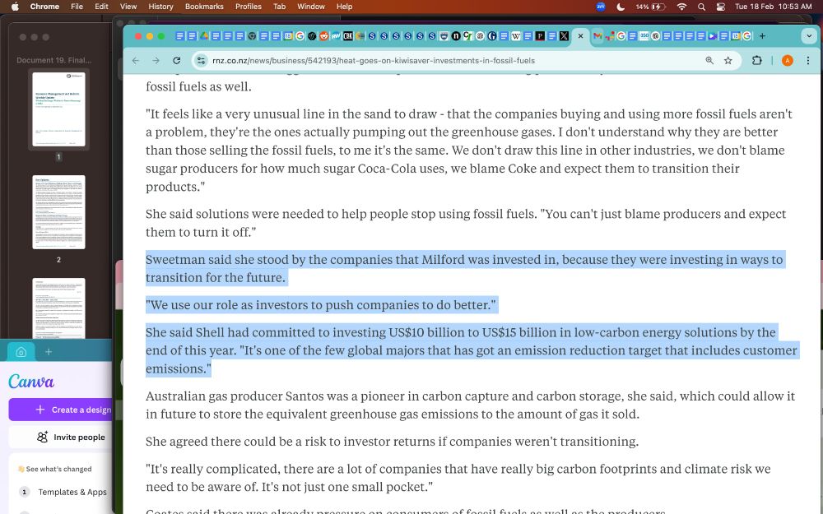Click the date and time in menu bar
This screenshot has width=823, height=514.
tap(773, 7)
